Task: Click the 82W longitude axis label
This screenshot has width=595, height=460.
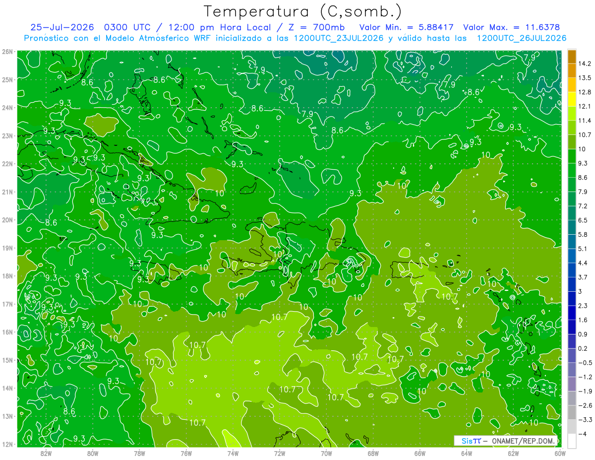Action: (46, 453)
